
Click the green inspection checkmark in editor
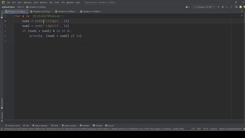242,16
